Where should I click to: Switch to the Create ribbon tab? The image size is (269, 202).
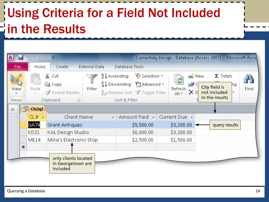[62, 67]
